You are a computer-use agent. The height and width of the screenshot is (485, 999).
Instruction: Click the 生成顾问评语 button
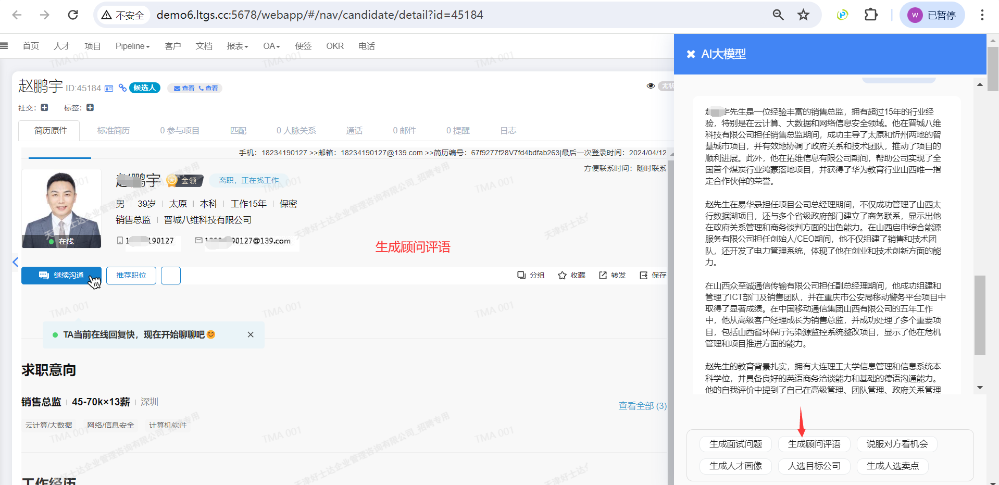coord(814,444)
